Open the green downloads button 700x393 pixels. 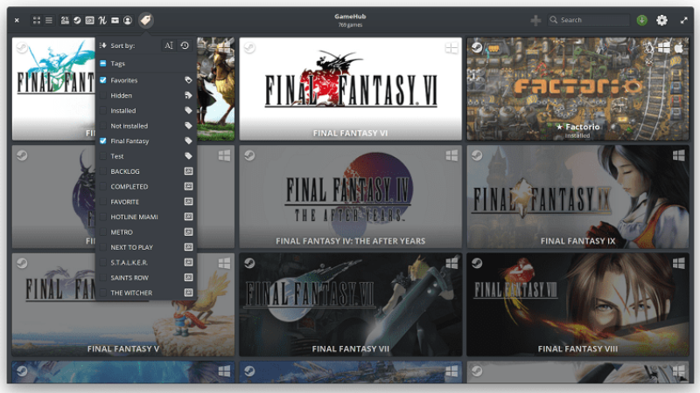[642, 20]
